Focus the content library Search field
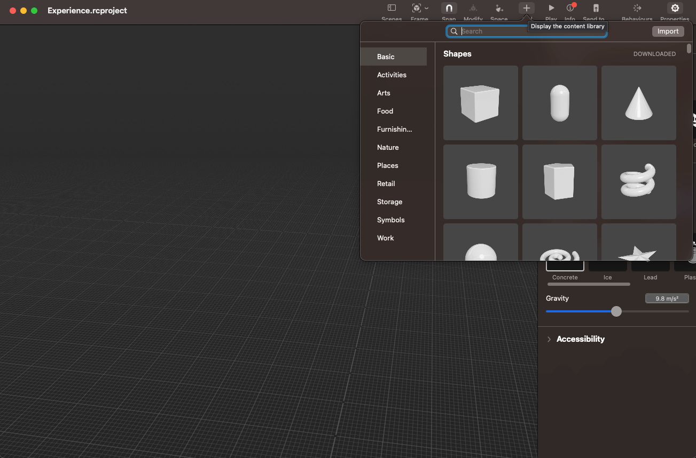Screen dimensions: 696x458 pos(527,31)
